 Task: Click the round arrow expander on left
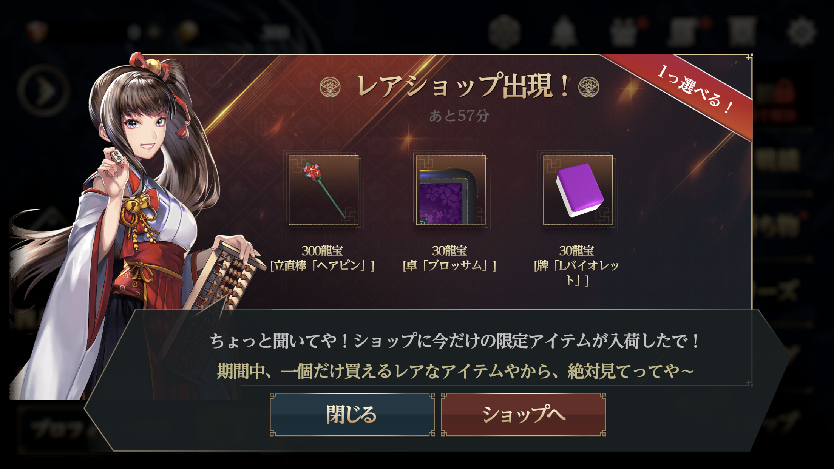(44, 91)
